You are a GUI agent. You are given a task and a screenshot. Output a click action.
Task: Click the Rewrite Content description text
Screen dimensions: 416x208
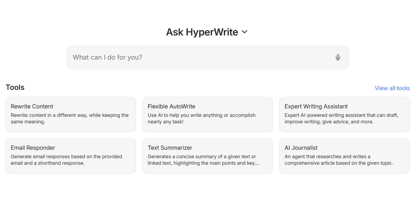tap(69, 118)
